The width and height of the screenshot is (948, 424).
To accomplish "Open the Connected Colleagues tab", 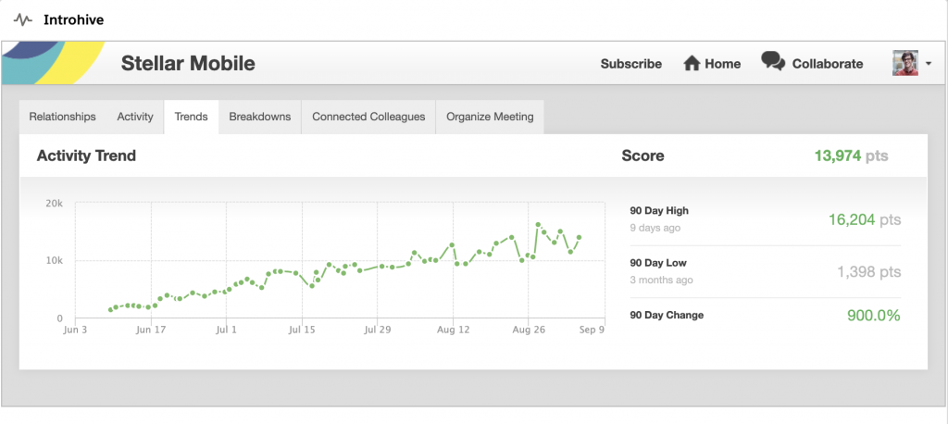I will [x=368, y=117].
